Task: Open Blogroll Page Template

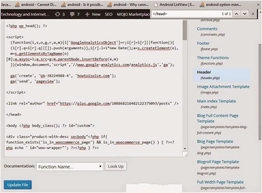Action: point(218,162)
